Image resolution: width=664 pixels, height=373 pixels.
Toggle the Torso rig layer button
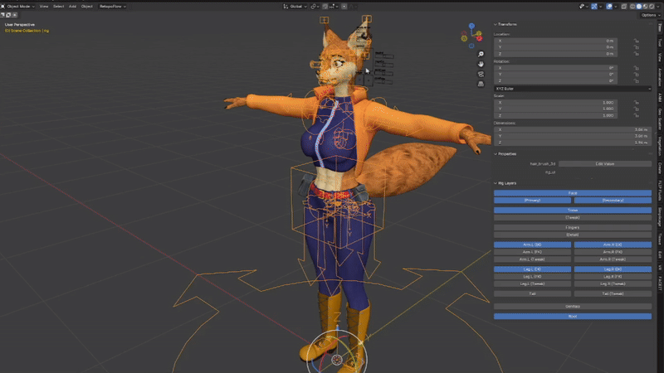click(573, 211)
